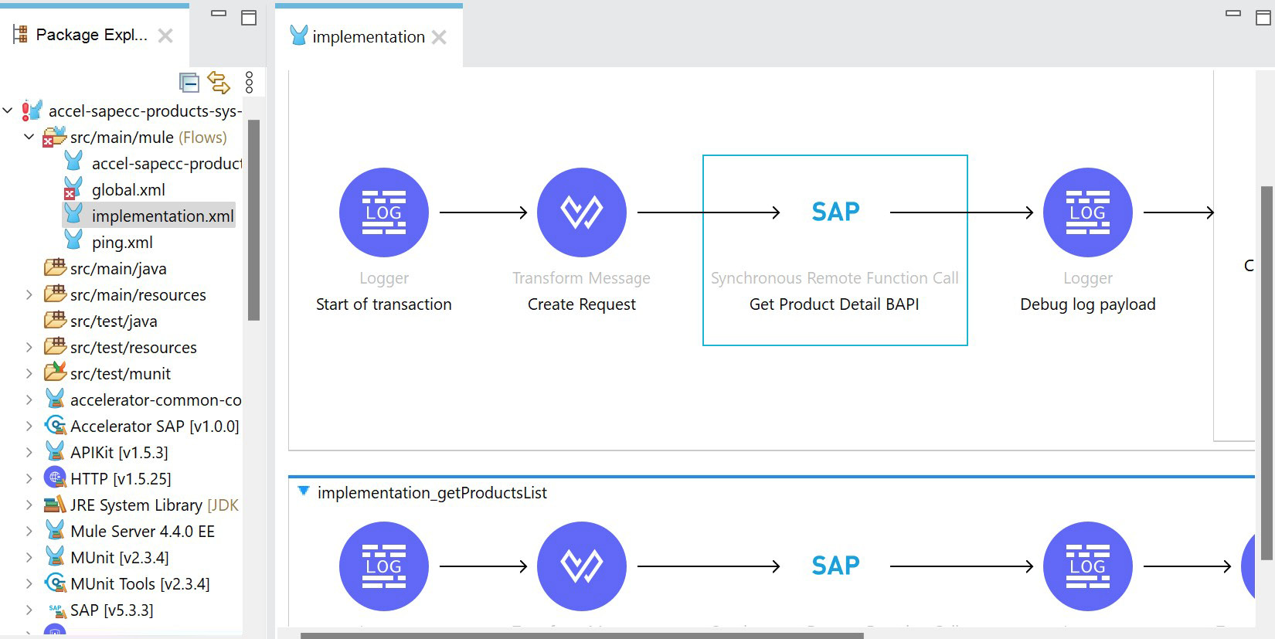Image resolution: width=1275 pixels, height=639 pixels.
Task: Expand the APIKit [v1.5.3] node
Action: pyautogui.click(x=29, y=452)
